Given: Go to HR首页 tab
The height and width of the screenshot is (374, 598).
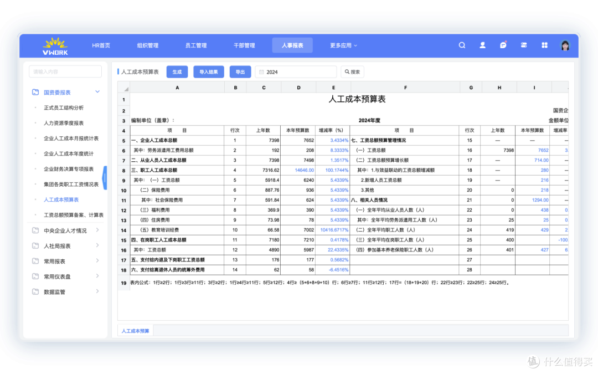Looking at the screenshot, I should point(101,45).
